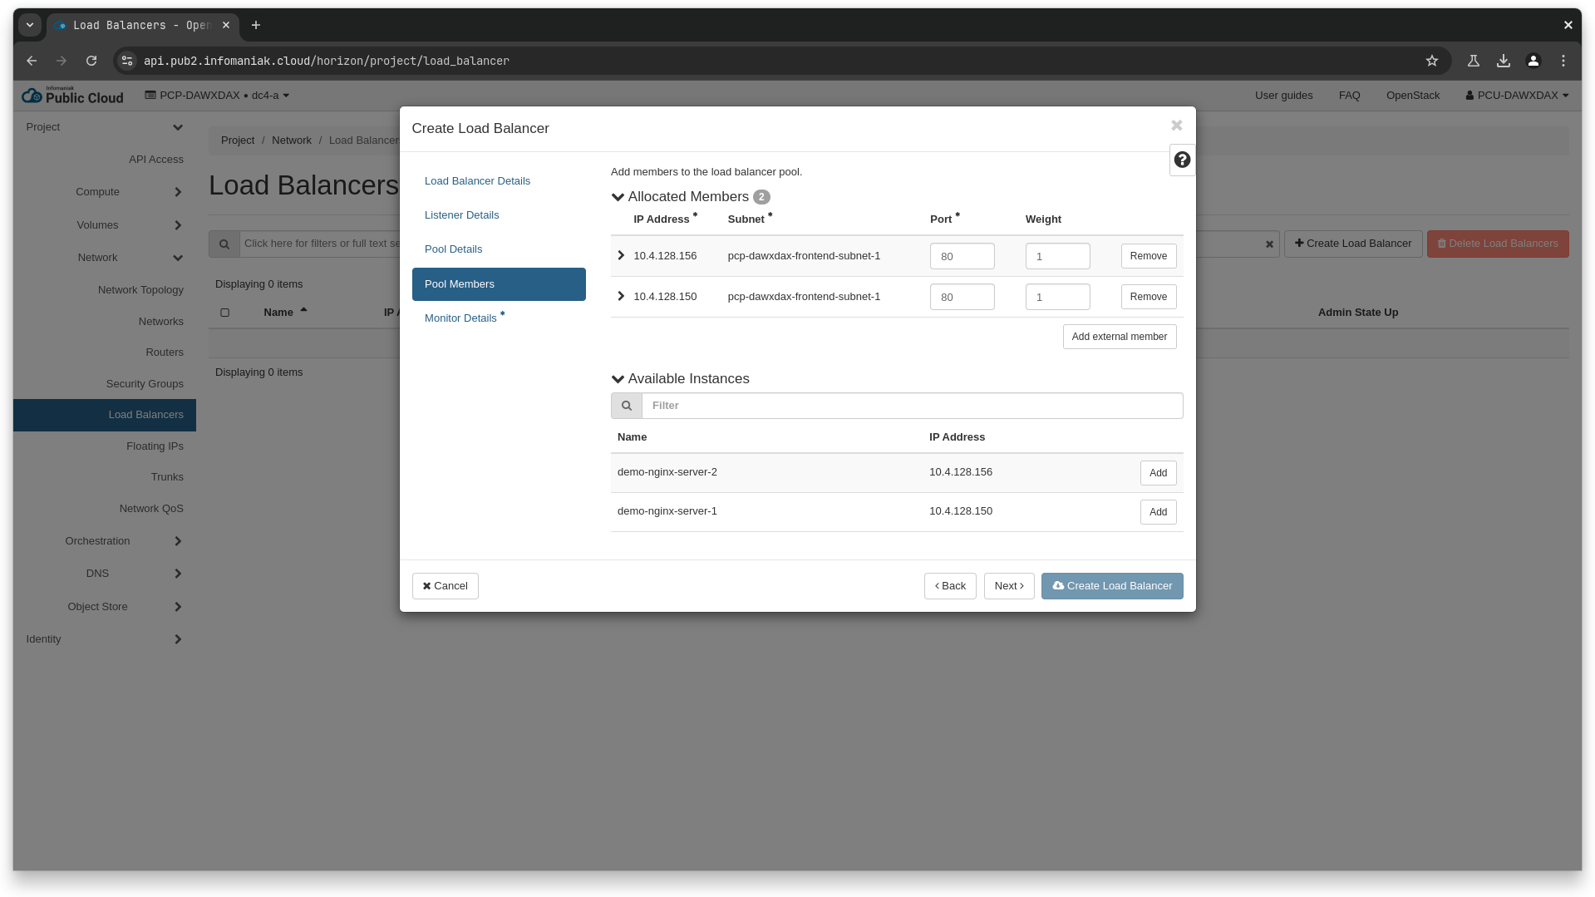Collapse the Allocated Members section
The width and height of the screenshot is (1595, 897).
618,197
